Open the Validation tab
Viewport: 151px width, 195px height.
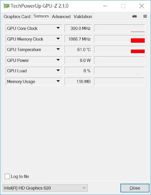83,16
